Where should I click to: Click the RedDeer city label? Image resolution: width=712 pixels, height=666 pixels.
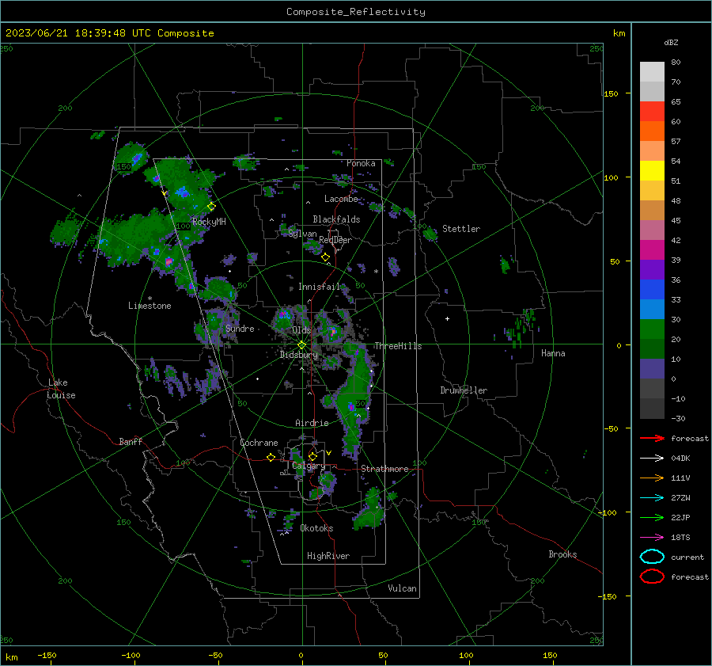(335, 240)
